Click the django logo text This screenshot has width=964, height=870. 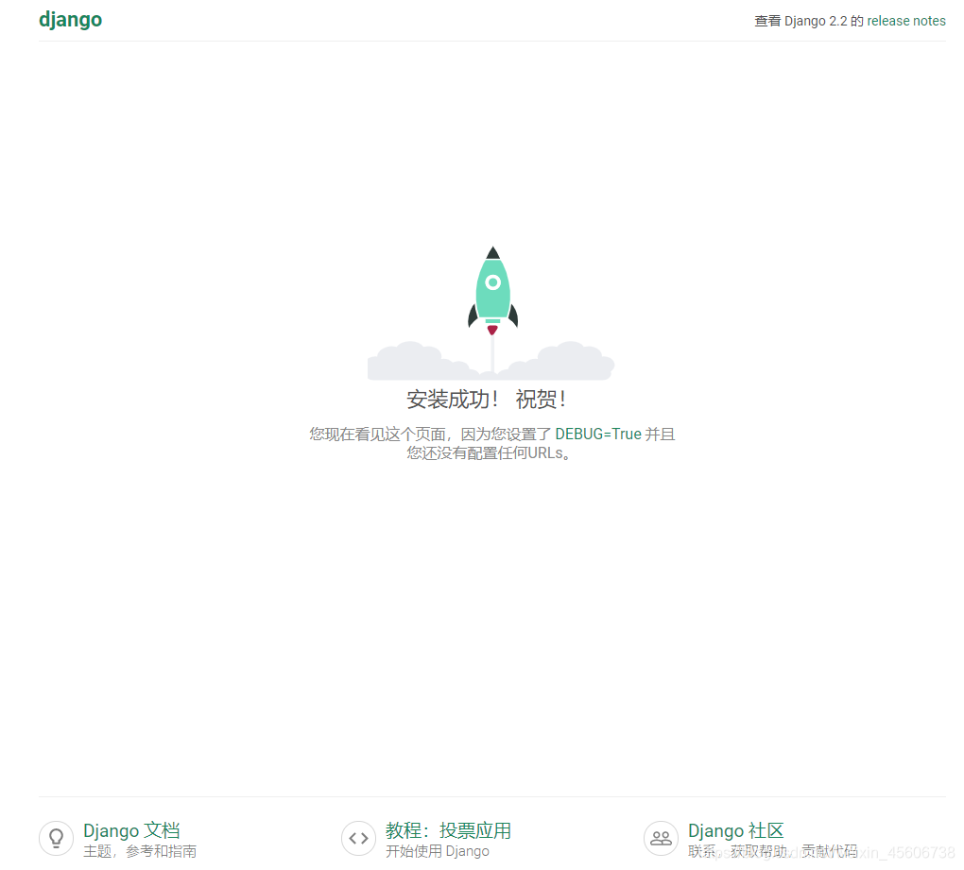point(71,20)
